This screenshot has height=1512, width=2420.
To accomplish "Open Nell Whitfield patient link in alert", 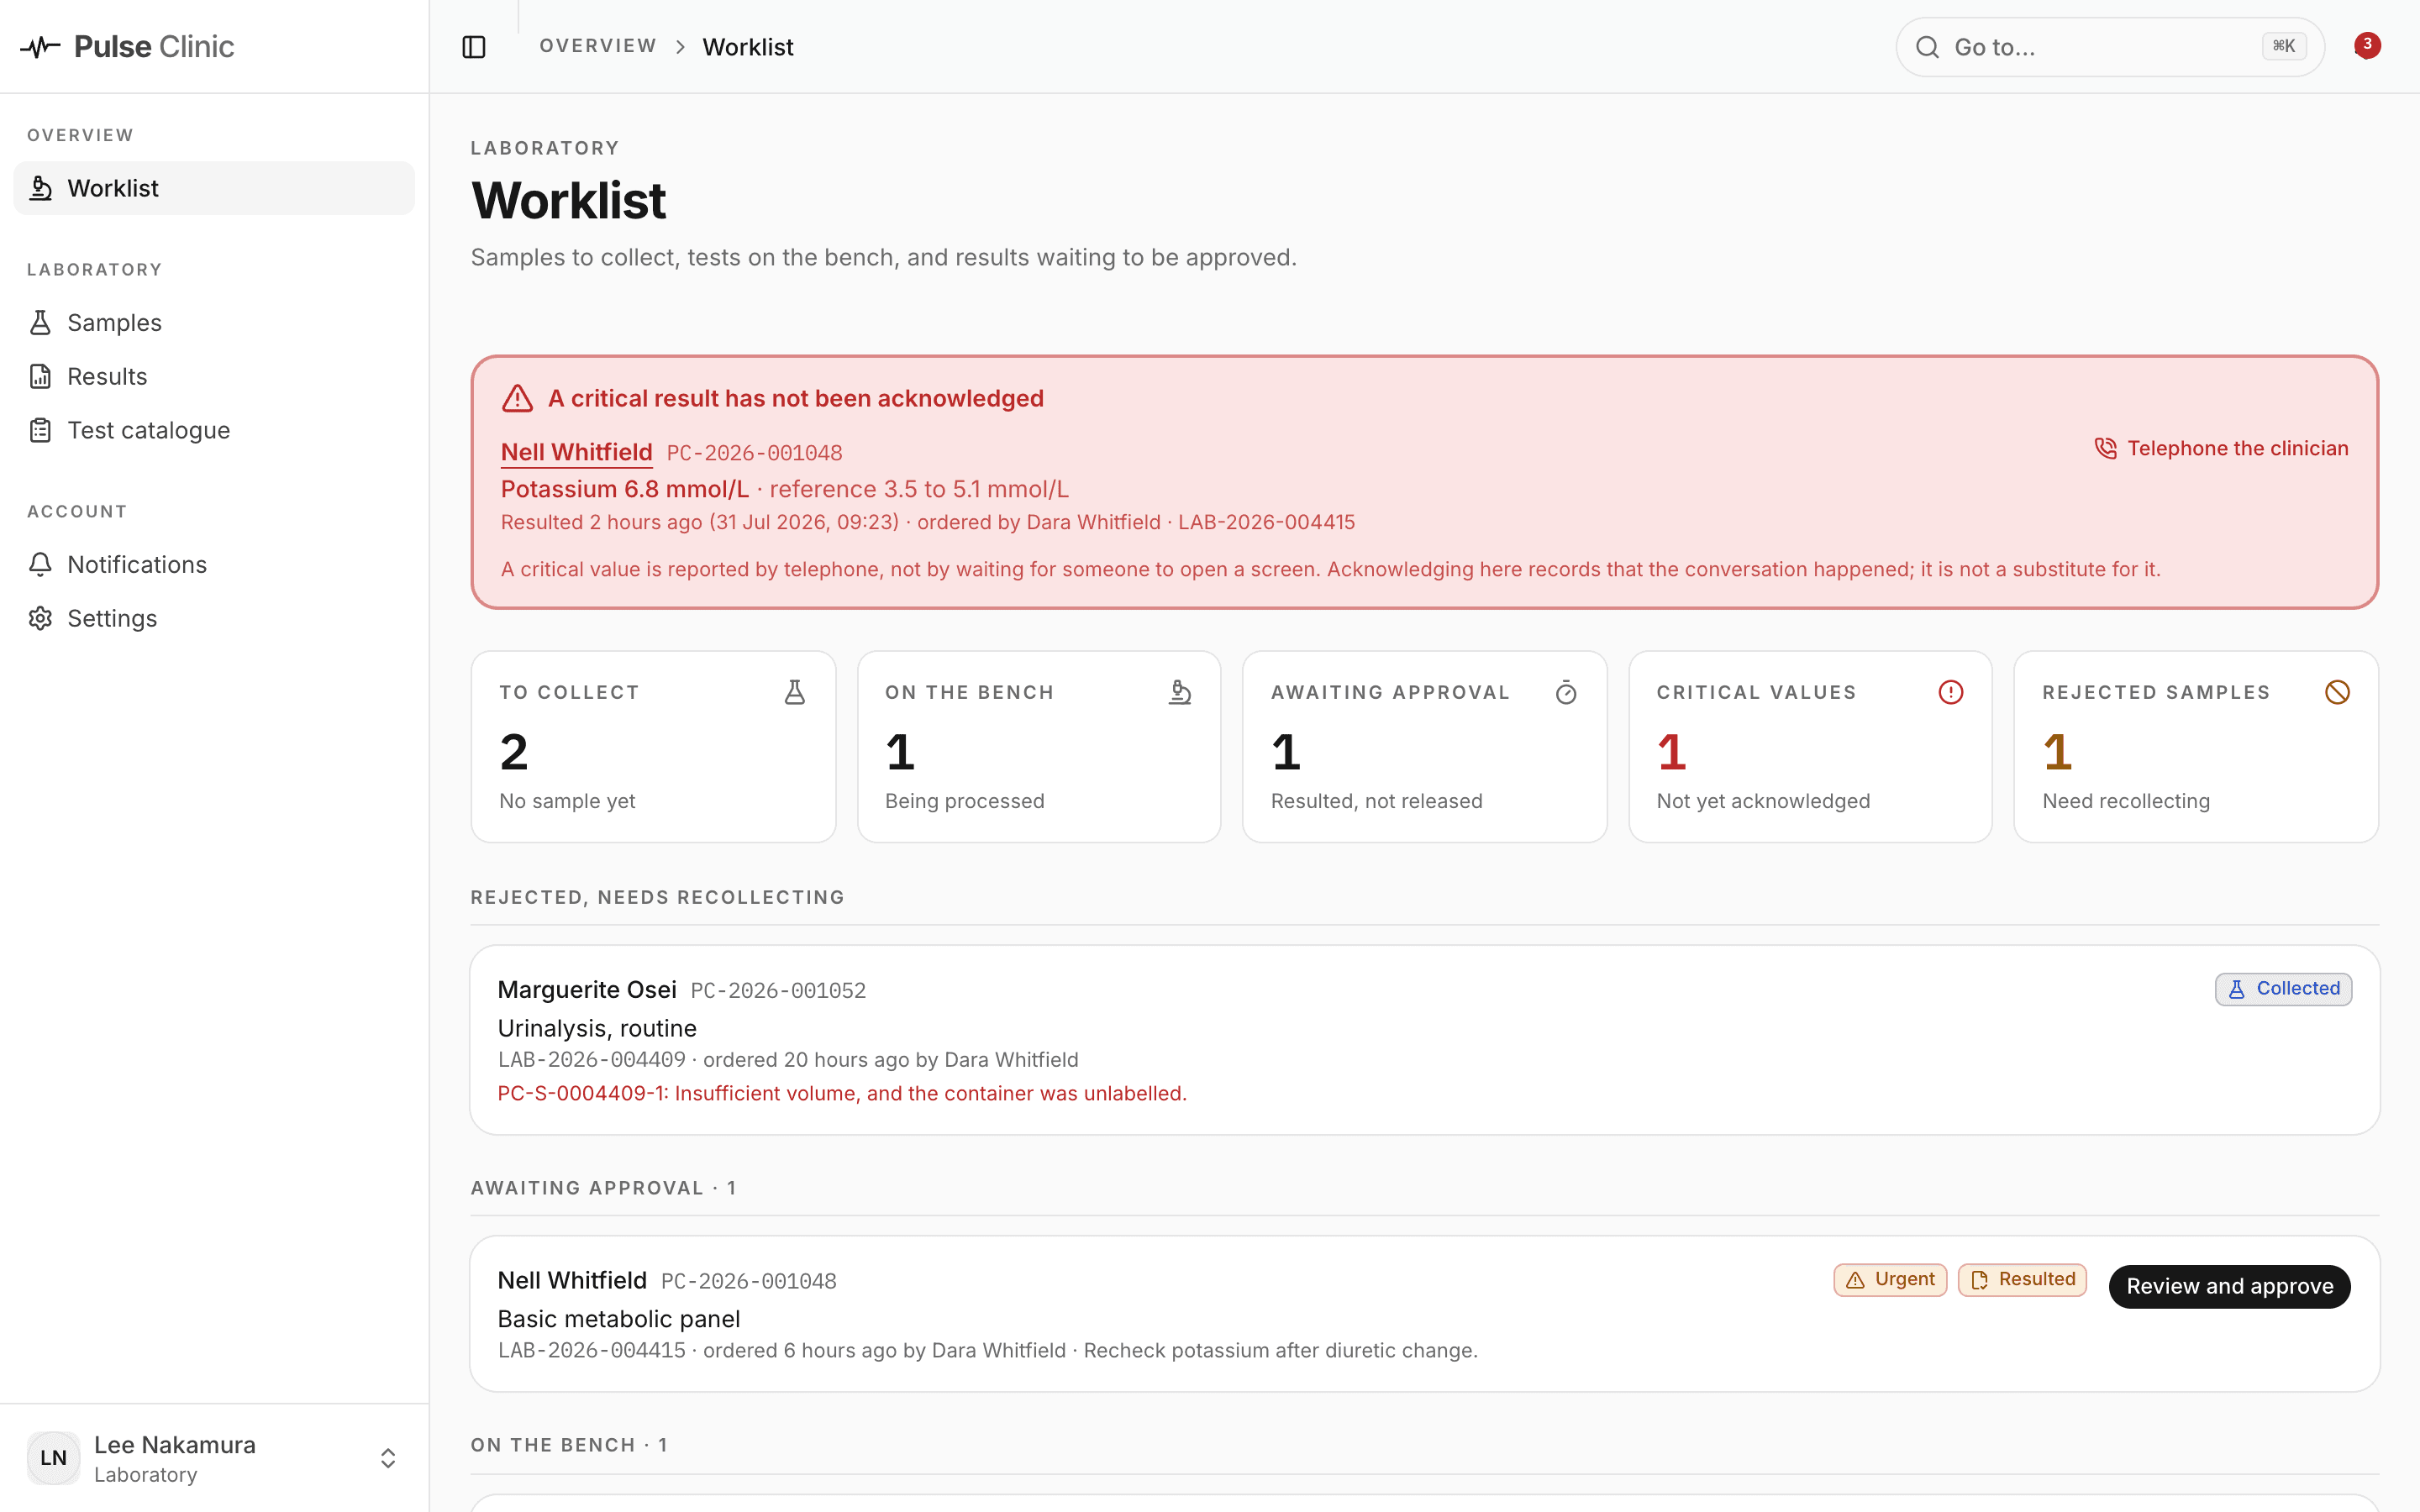I will 576,452.
